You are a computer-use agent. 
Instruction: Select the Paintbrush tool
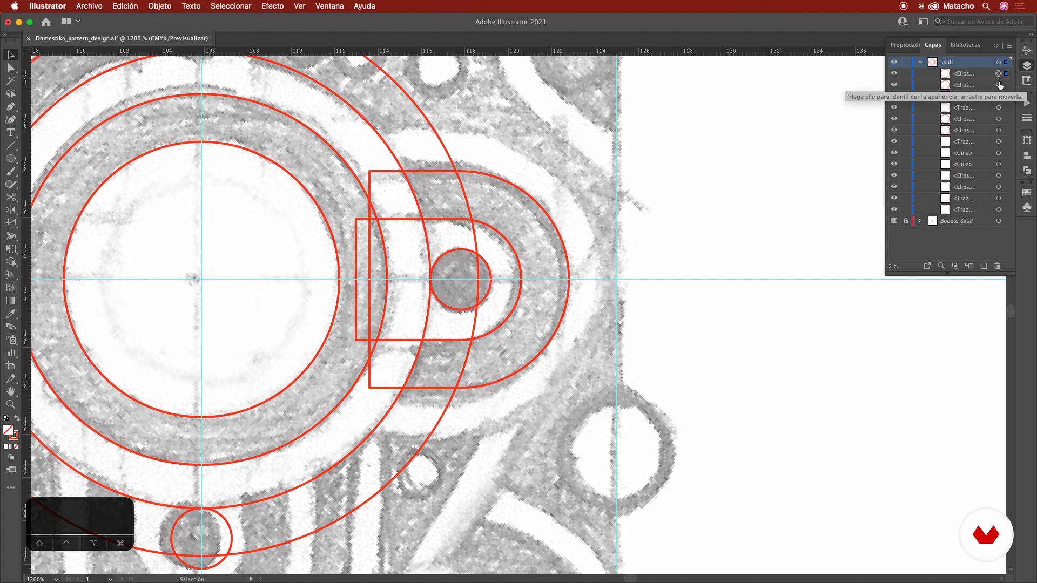point(10,171)
